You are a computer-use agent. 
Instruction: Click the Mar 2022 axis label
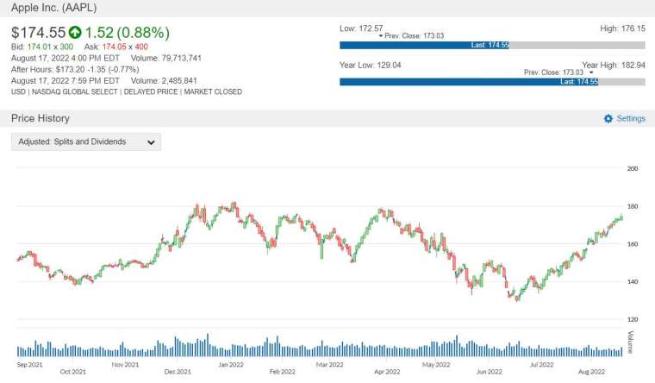[x=329, y=365]
